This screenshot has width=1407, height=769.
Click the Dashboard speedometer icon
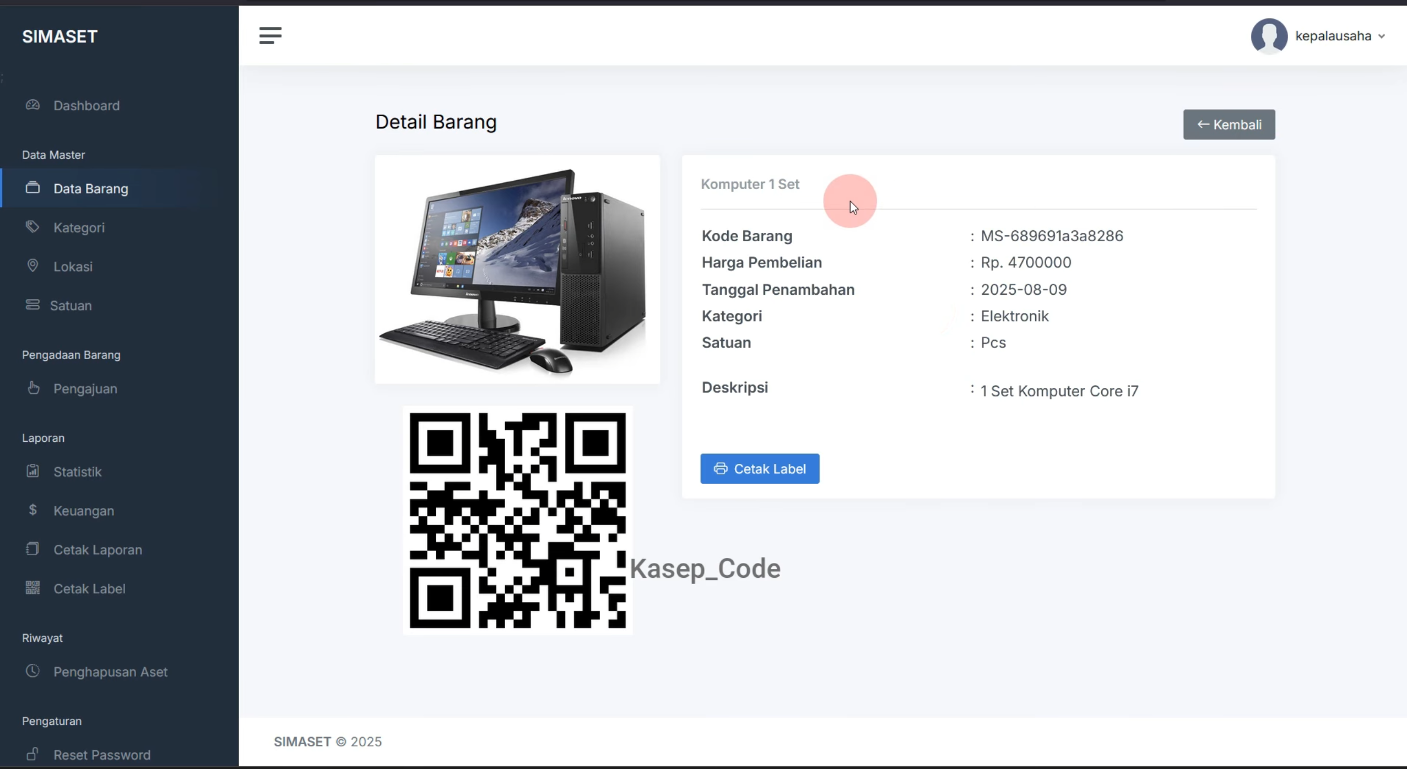[33, 105]
